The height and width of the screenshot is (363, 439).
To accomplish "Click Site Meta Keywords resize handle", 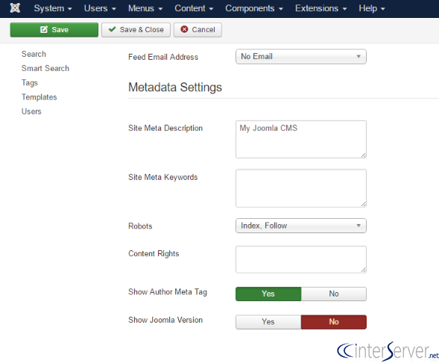I will [364, 204].
